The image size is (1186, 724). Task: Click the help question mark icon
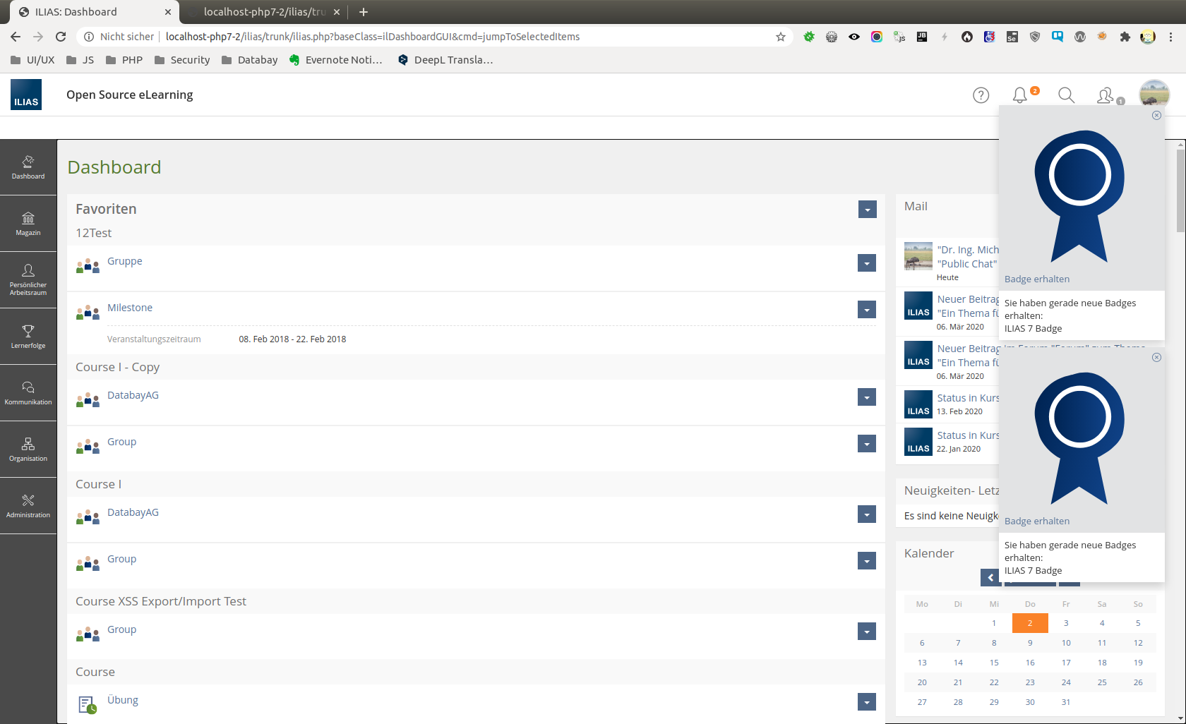click(981, 95)
